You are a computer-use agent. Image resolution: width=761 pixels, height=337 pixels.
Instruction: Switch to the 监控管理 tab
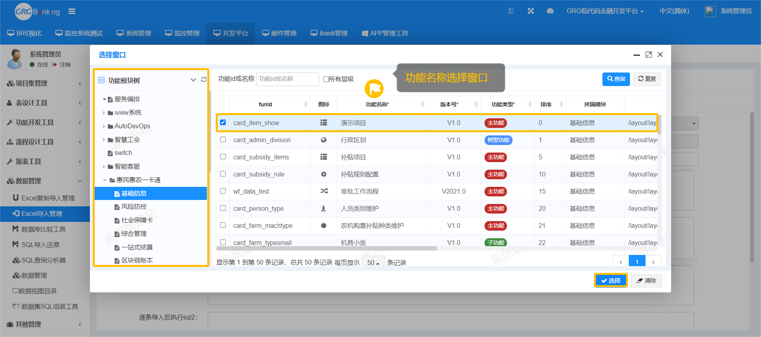click(182, 33)
